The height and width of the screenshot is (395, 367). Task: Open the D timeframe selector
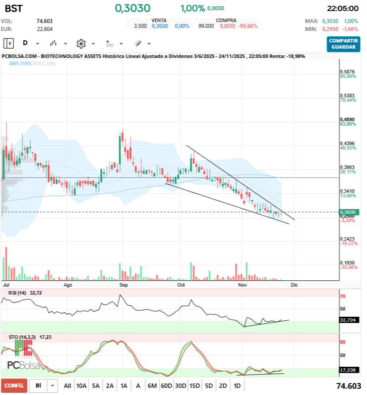tap(25, 43)
